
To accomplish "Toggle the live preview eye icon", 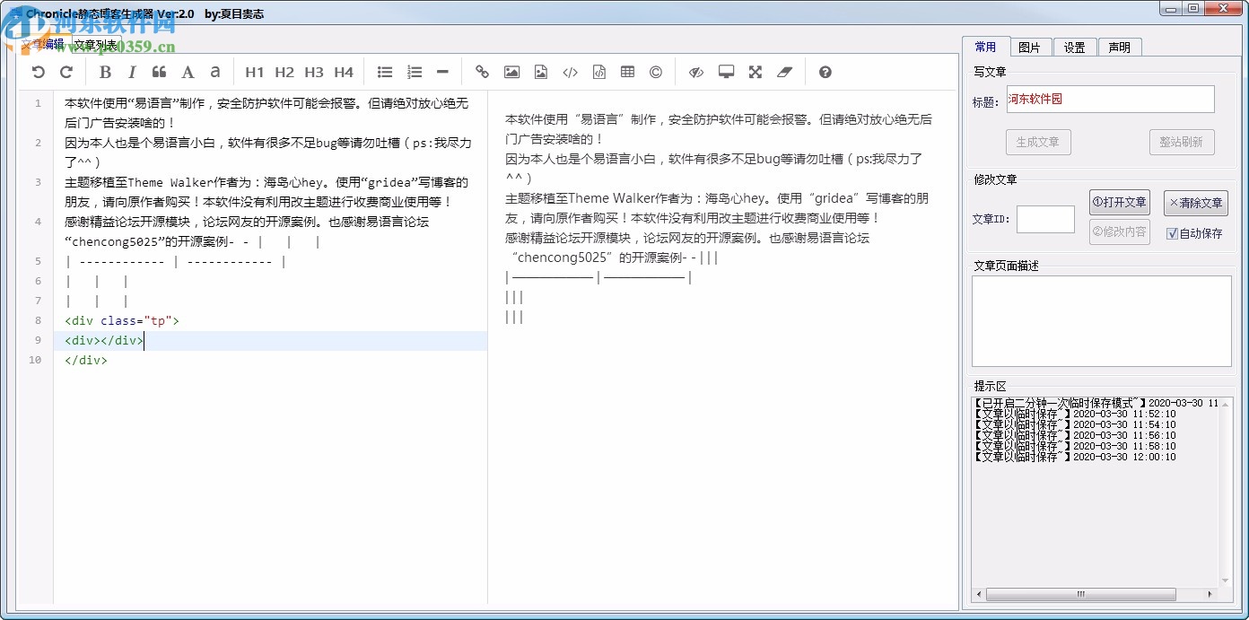I will pos(696,72).
